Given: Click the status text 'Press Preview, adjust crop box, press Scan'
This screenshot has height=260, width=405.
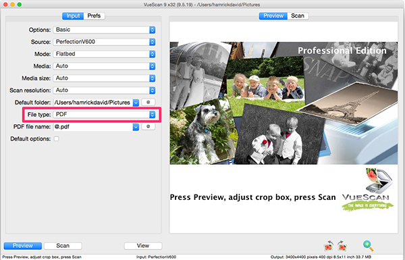Looking at the screenshot, I should [42, 257].
